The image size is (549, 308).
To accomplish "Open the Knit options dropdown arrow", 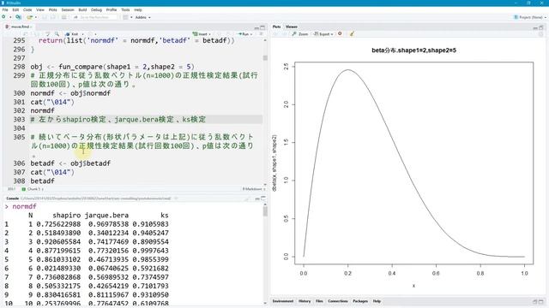I will 82,34.
